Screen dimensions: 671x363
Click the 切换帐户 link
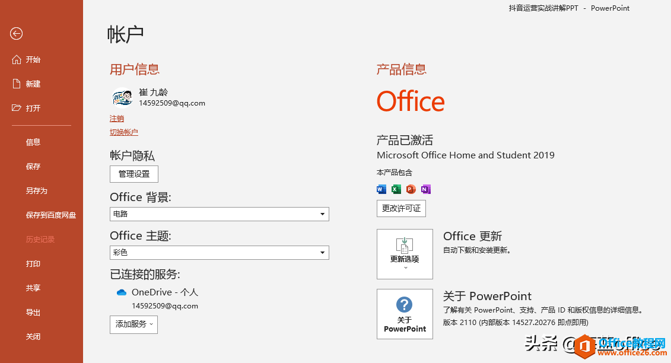123,131
